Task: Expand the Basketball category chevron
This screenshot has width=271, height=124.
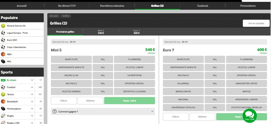Action: pos(32,101)
